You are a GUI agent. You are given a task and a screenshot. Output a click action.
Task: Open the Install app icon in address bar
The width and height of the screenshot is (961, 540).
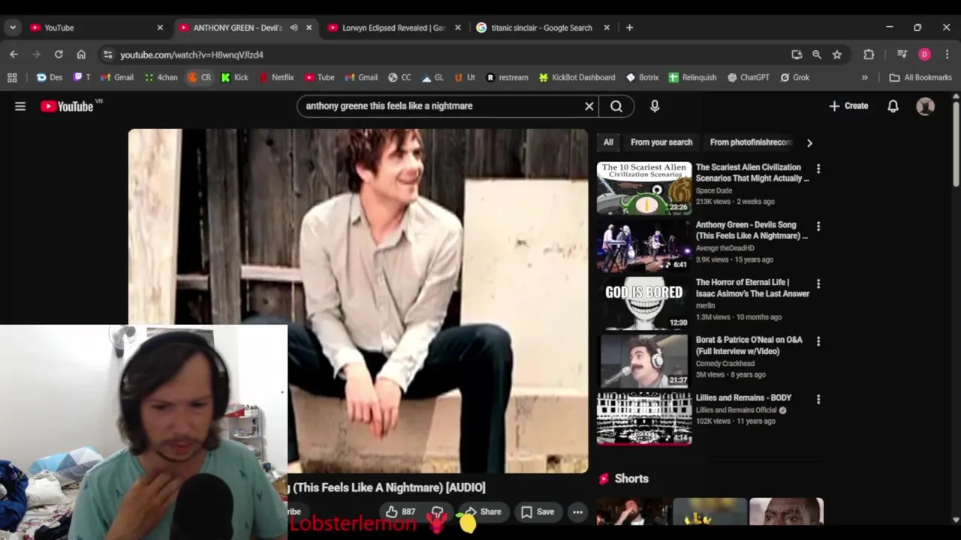pos(797,55)
